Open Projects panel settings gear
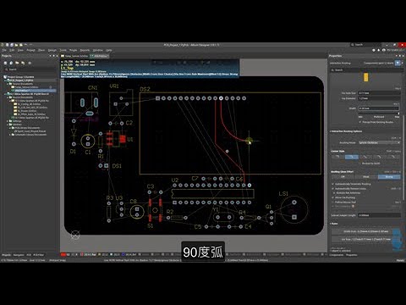 coord(30,63)
